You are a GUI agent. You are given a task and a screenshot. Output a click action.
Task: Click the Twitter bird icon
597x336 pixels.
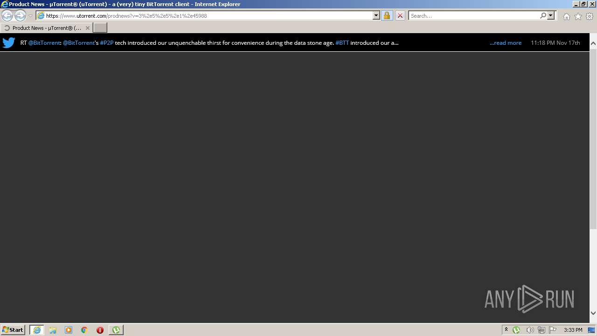tap(9, 42)
